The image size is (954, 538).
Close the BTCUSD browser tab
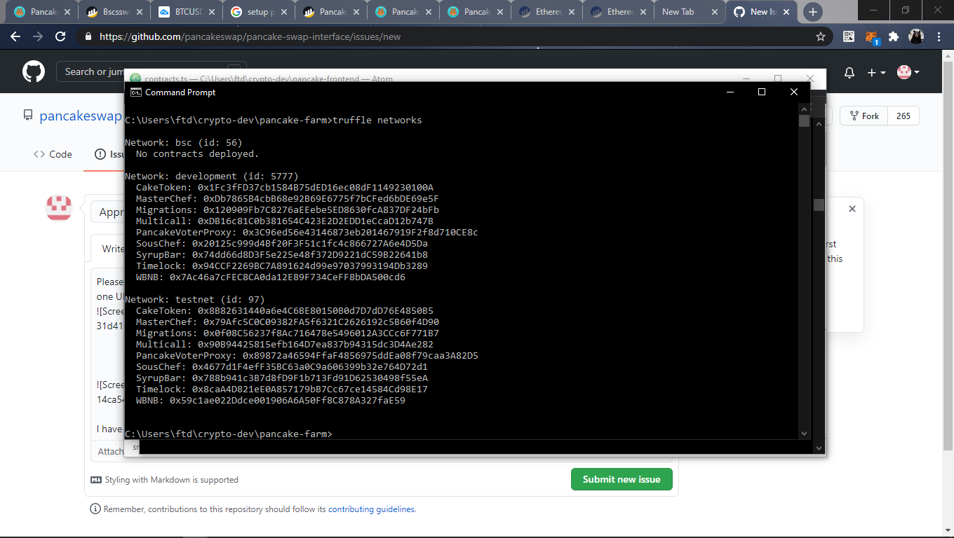[210, 12]
